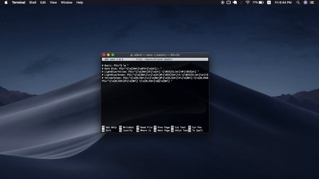Screen dimensions: 319x179
Task: Click the 77% battery indicator
Action: click(x=258, y=2)
